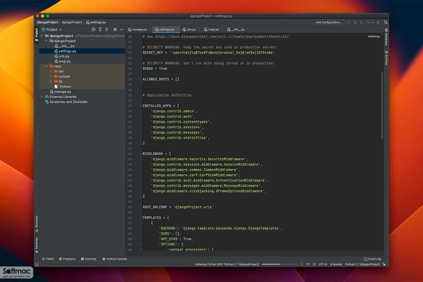The width and height of the screenshot is (423, 282).
Task: Click fold marker beside TEMPLATES line
Action: click(x=141, y=217)
